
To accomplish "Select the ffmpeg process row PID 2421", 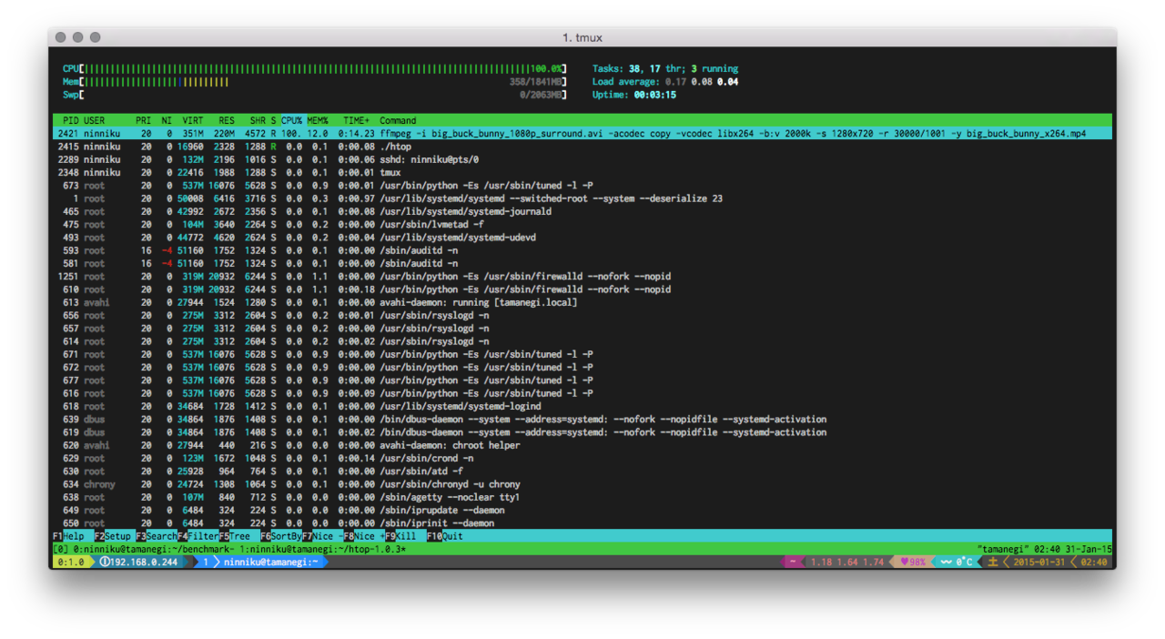I will [x=582, y=133].
